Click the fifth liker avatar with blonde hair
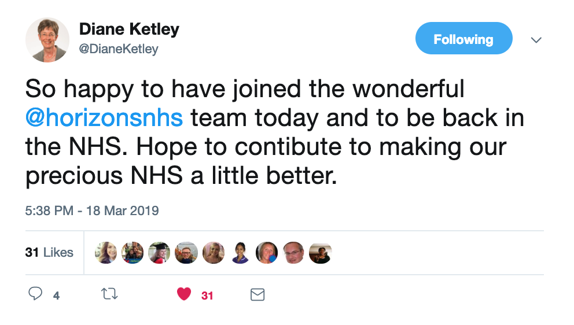574x325 pixels. tap(214, 253)
